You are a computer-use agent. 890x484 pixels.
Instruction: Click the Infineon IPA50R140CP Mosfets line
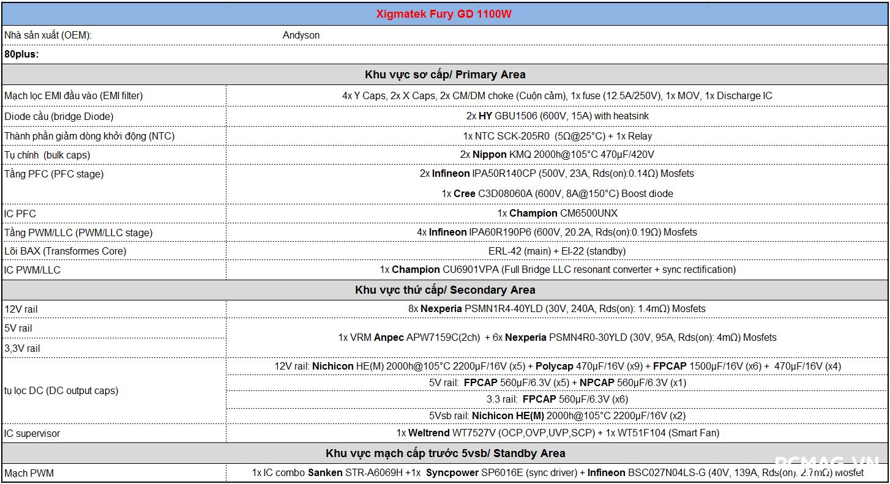click(x=557, y=174)
